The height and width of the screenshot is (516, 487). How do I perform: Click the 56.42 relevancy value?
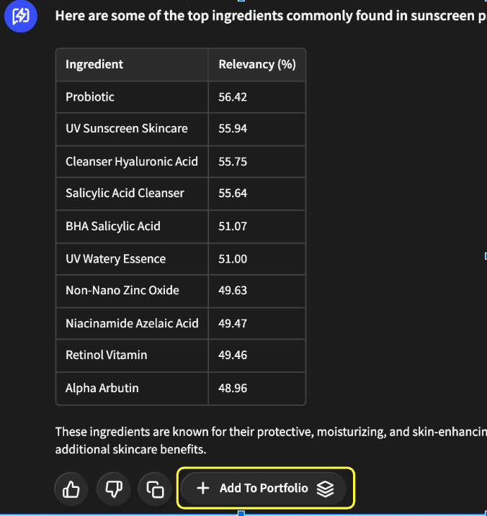[233, 96]
